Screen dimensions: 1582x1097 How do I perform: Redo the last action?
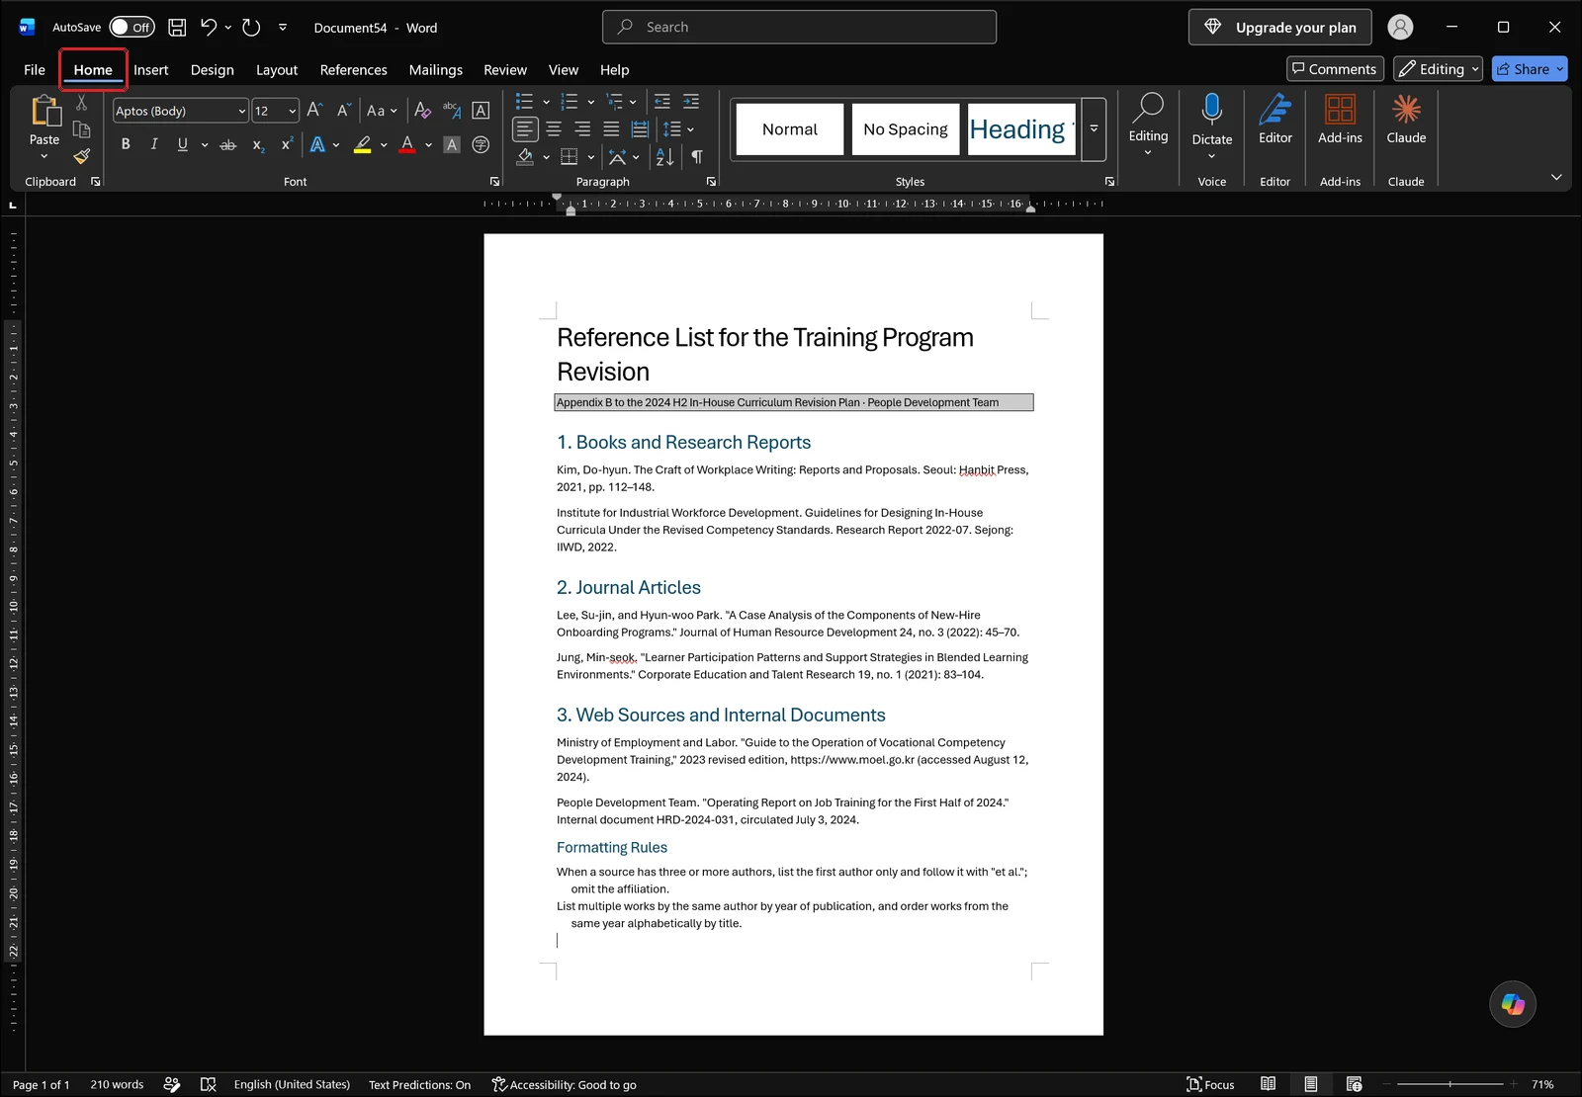pos(251,28)
